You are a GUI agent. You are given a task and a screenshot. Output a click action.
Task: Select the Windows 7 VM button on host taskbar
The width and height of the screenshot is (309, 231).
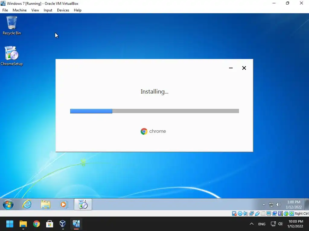[x=76, y=224]
